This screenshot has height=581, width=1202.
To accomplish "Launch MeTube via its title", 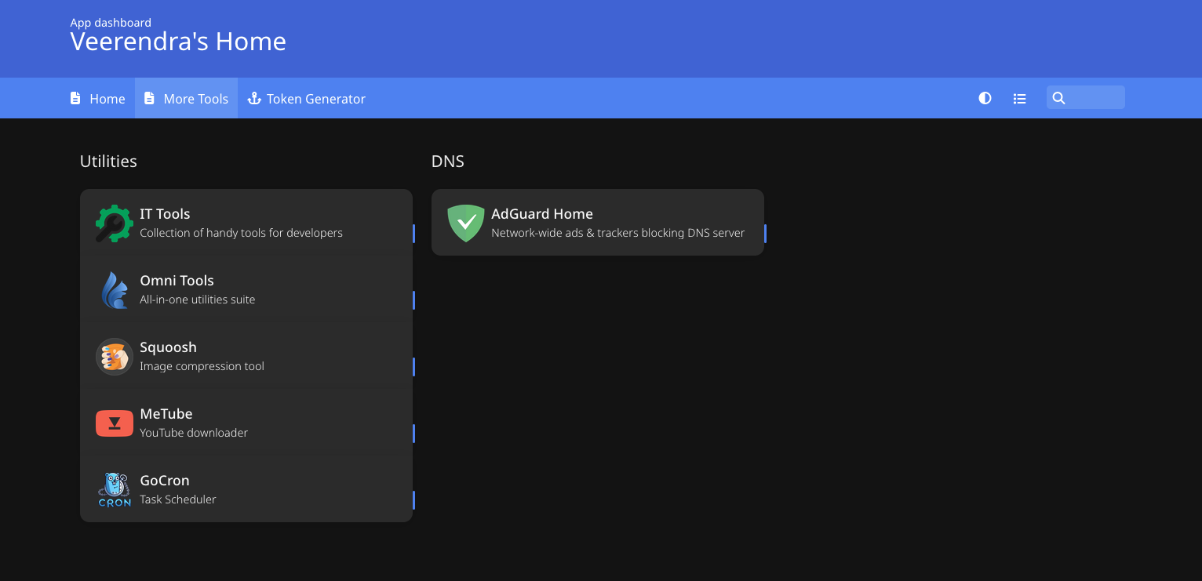I will [166, 414].
